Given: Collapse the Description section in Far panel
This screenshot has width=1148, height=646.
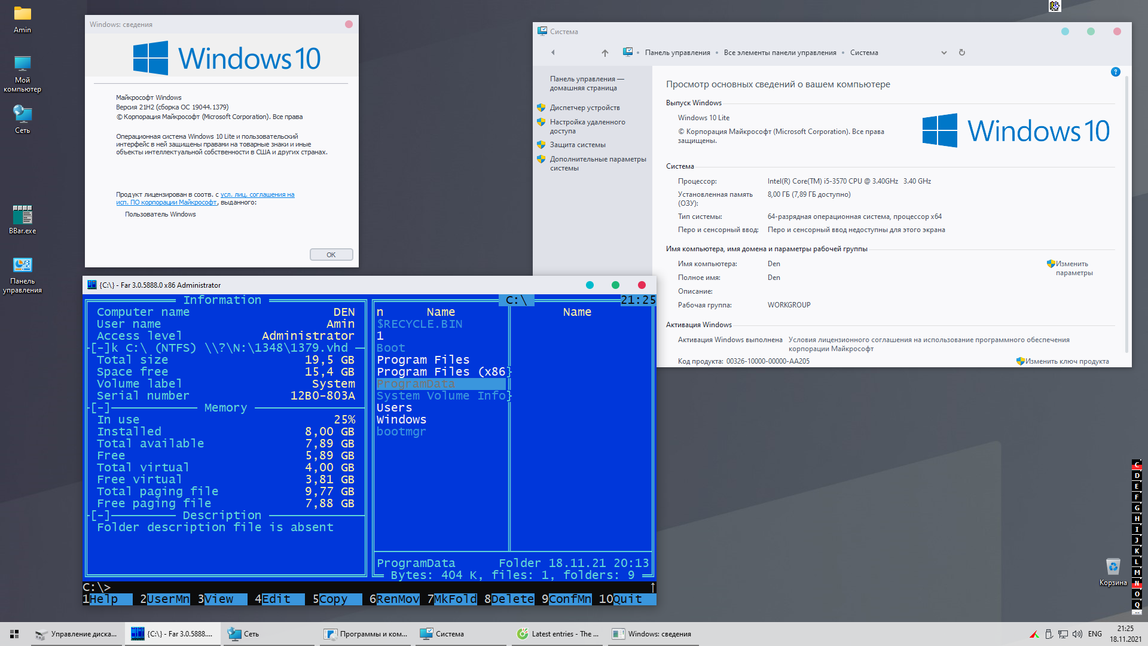Looking at the screenshot, I should click(x=100, y=516).
